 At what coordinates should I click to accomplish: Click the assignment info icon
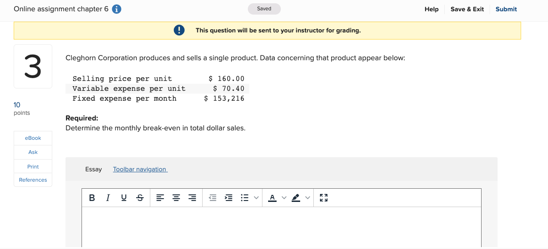[117, 9]
